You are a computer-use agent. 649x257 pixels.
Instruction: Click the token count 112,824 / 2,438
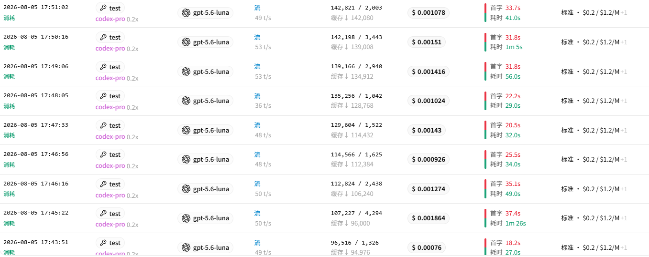(x=356, y=184)
